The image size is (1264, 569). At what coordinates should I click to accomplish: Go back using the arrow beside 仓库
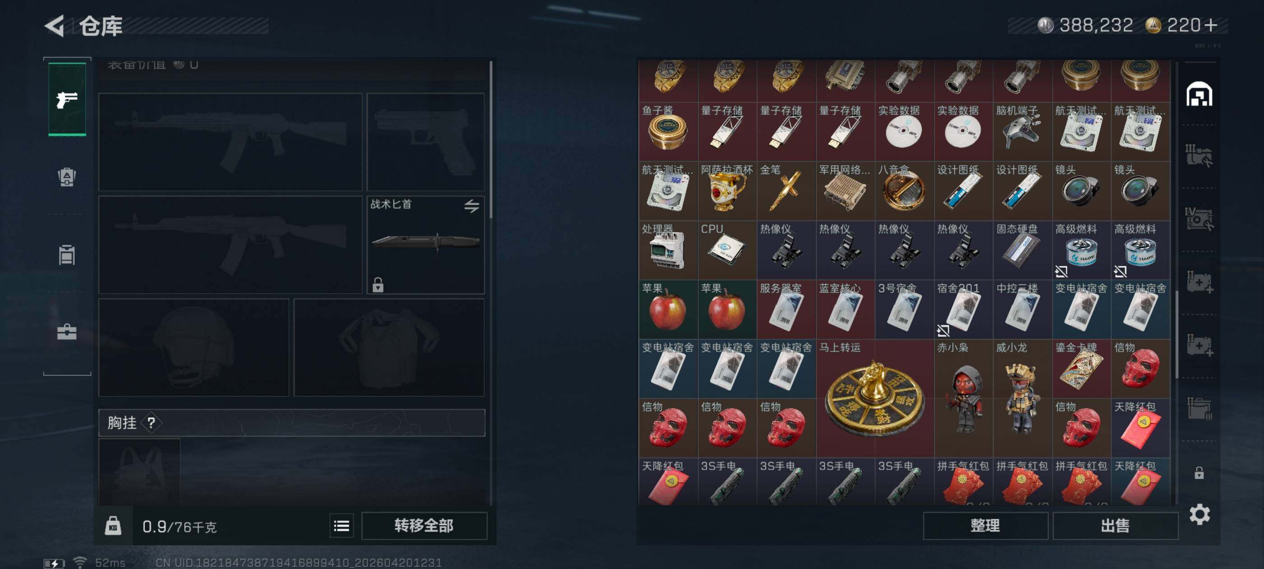click(55, 26)
